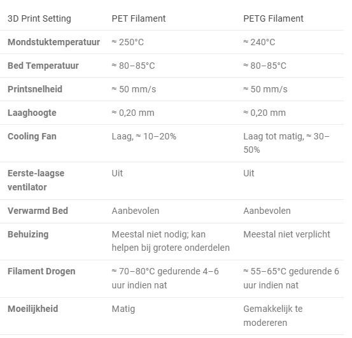This screenshot has width=352, height=338.
Task: Click the Mondstuktemperatuur row label
Action: click(53, 42)
